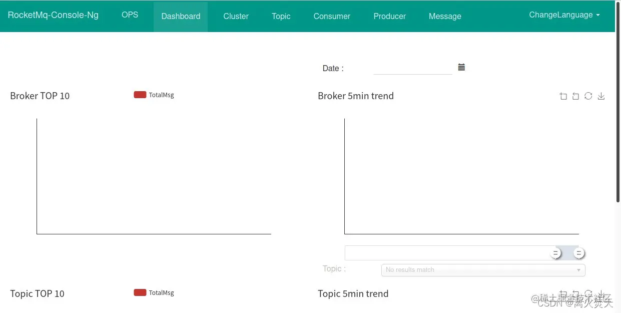Open the date picker calendar icon
This screenshot has height=313, width=621.
click(x=461, y=67)
